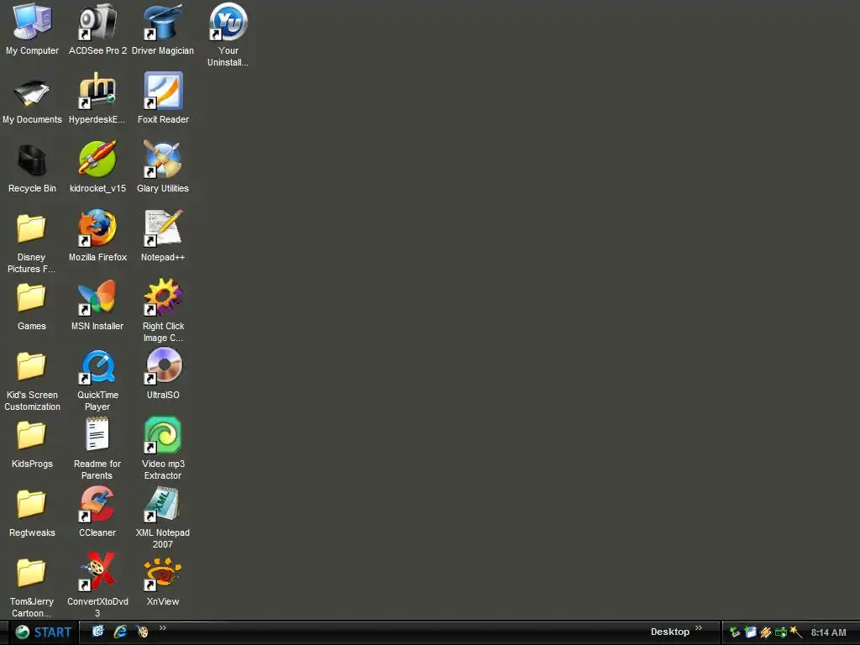Click the blue folder system tray icon
Image resolution: width=860 pixels, height=645 pixels.
click(x=750, y=632)
